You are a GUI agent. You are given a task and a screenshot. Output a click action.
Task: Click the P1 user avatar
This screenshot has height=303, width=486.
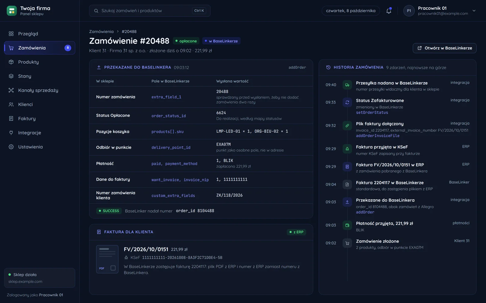pyautogui.click(x=409, y=11)
